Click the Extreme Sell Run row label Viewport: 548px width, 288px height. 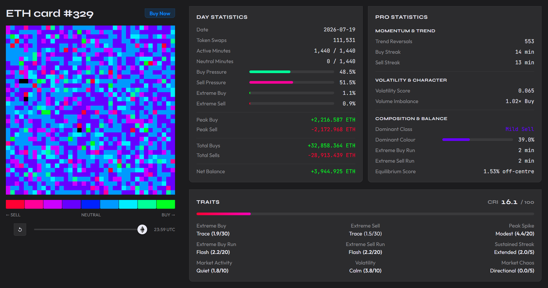pos(395,161)
